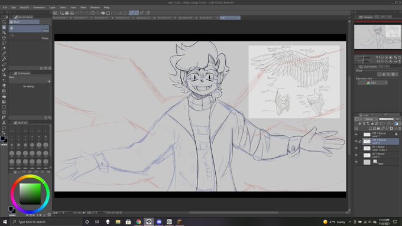
Task: Select the Auto select magic wand tool
Action: tap(4, 48)
